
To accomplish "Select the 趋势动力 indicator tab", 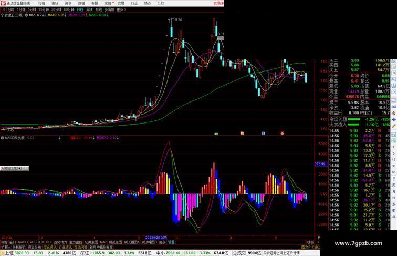I will pos(60,242).
